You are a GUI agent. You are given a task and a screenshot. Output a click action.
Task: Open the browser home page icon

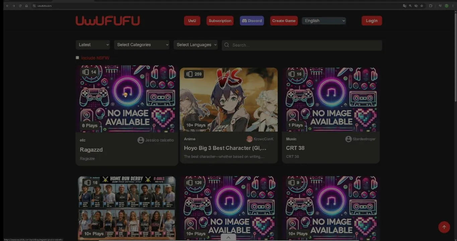[26, 6]
